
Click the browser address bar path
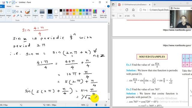click(x=159, y=10)
